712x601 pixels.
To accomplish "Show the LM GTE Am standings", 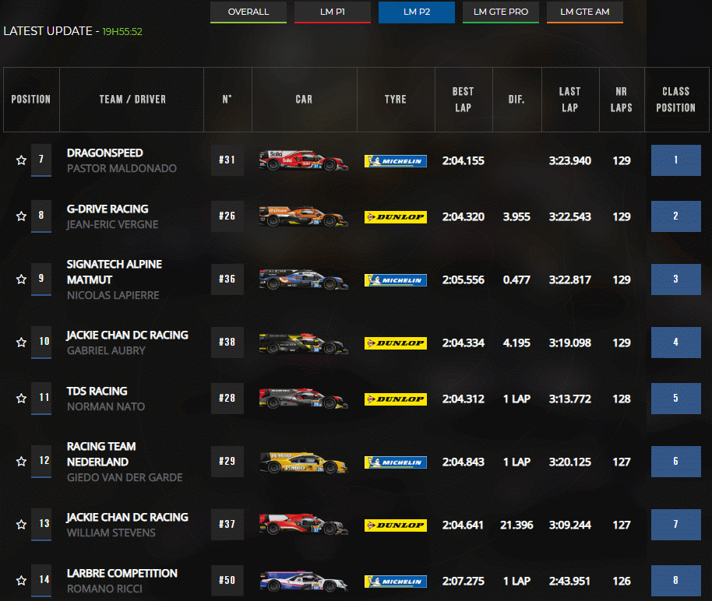I will [x=585, y=12].
